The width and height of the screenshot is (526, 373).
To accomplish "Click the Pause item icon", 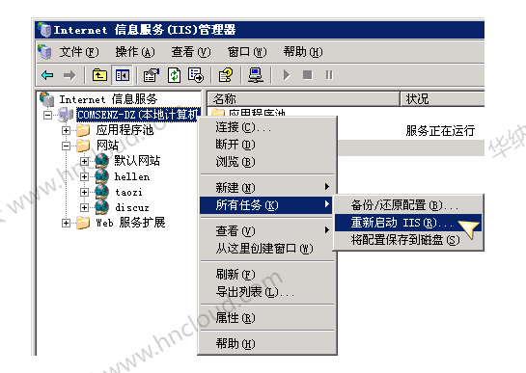I will pos(329,75).
